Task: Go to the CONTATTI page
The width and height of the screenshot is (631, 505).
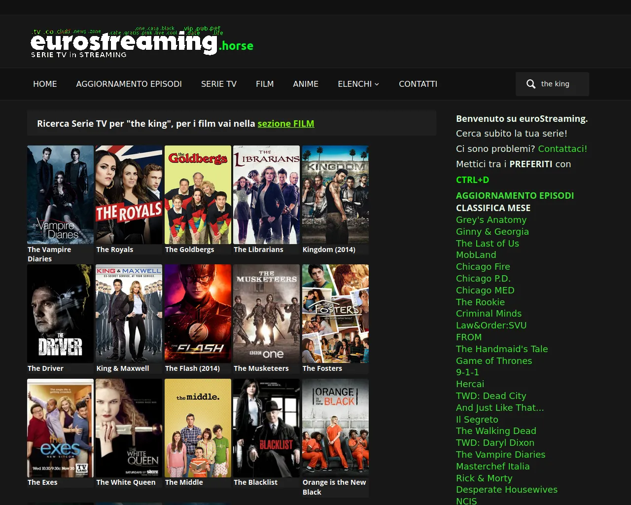Action: point(418,84)
